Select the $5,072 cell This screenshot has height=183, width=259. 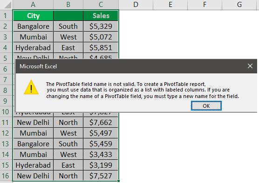coord(101,37)
